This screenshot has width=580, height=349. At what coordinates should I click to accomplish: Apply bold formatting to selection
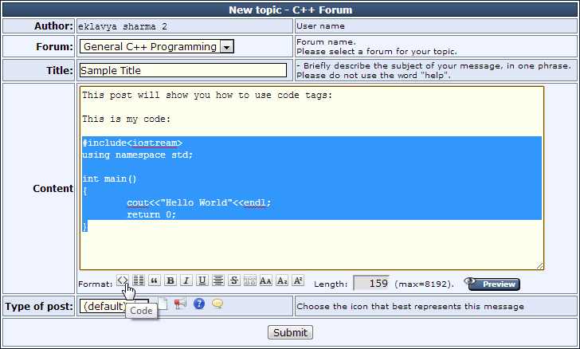click(x=170, y=280)
